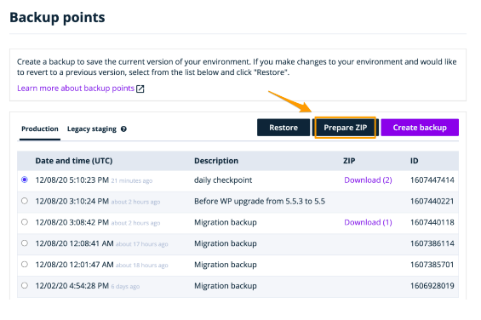Click the 12/08/20 12:08:41 AM timestamp
The width and height of the screenshot is (481, 320).
75,243
